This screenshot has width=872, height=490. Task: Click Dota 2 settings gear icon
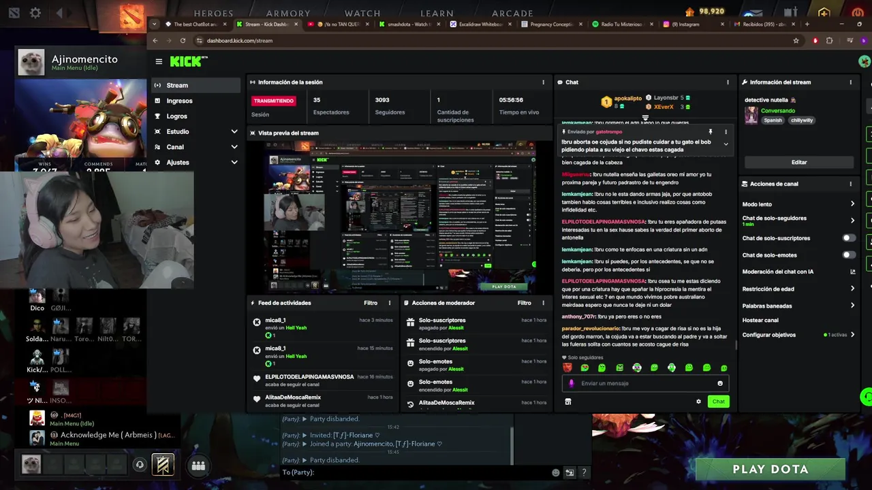click(x=35, y=13)
